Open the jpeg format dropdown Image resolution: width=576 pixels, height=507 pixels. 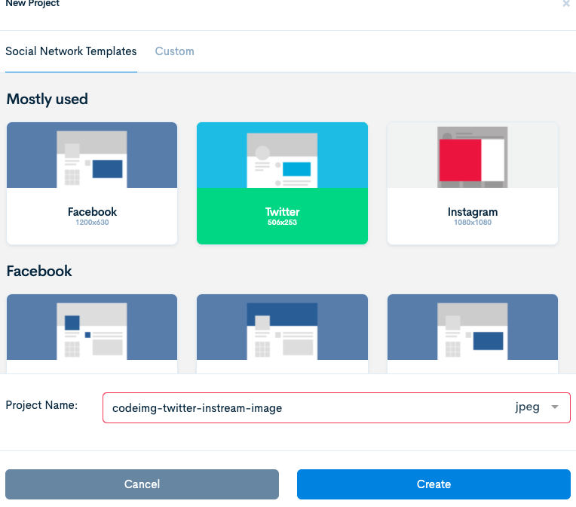(537, 407)
